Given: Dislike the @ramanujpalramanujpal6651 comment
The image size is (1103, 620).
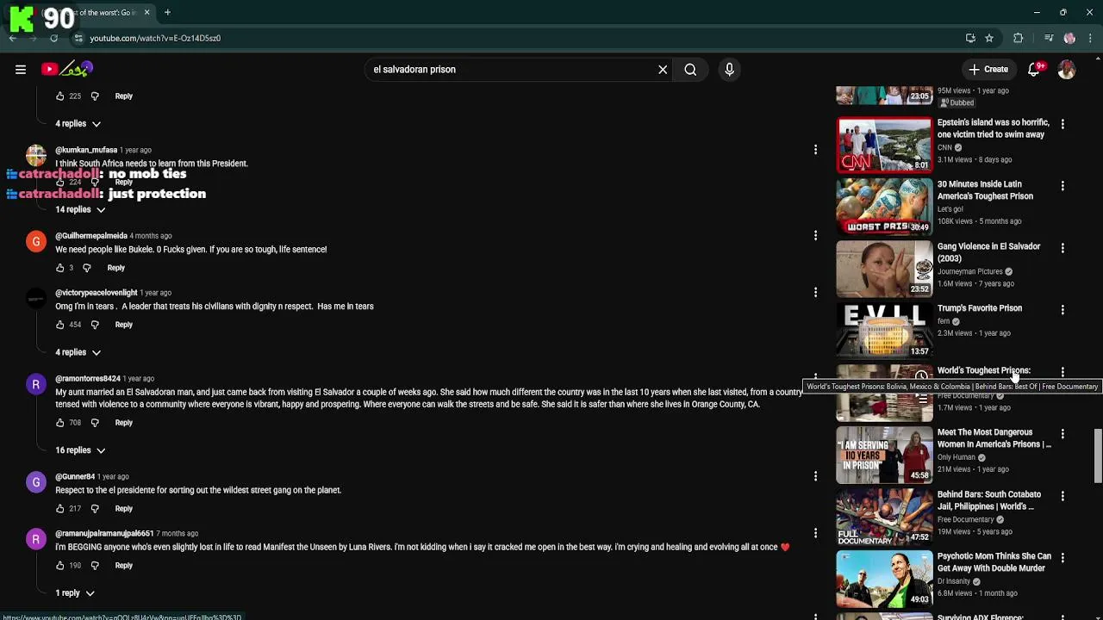Looking at the screenshot, I should [x=95, y=566].
